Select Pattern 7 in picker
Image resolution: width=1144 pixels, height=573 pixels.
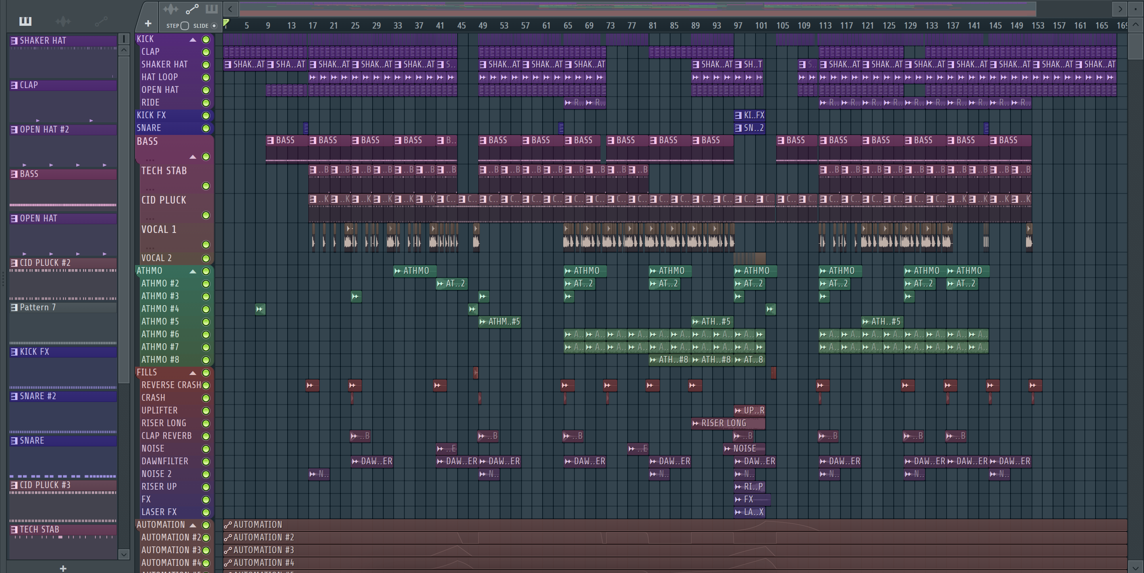coord(63,308)
